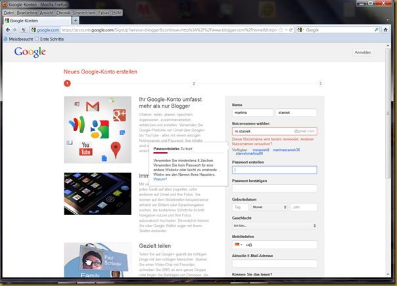The height and width of the screenshot is (286, 397).
Task: Open the Bearbeiten menu
Action: coord(26,12)
